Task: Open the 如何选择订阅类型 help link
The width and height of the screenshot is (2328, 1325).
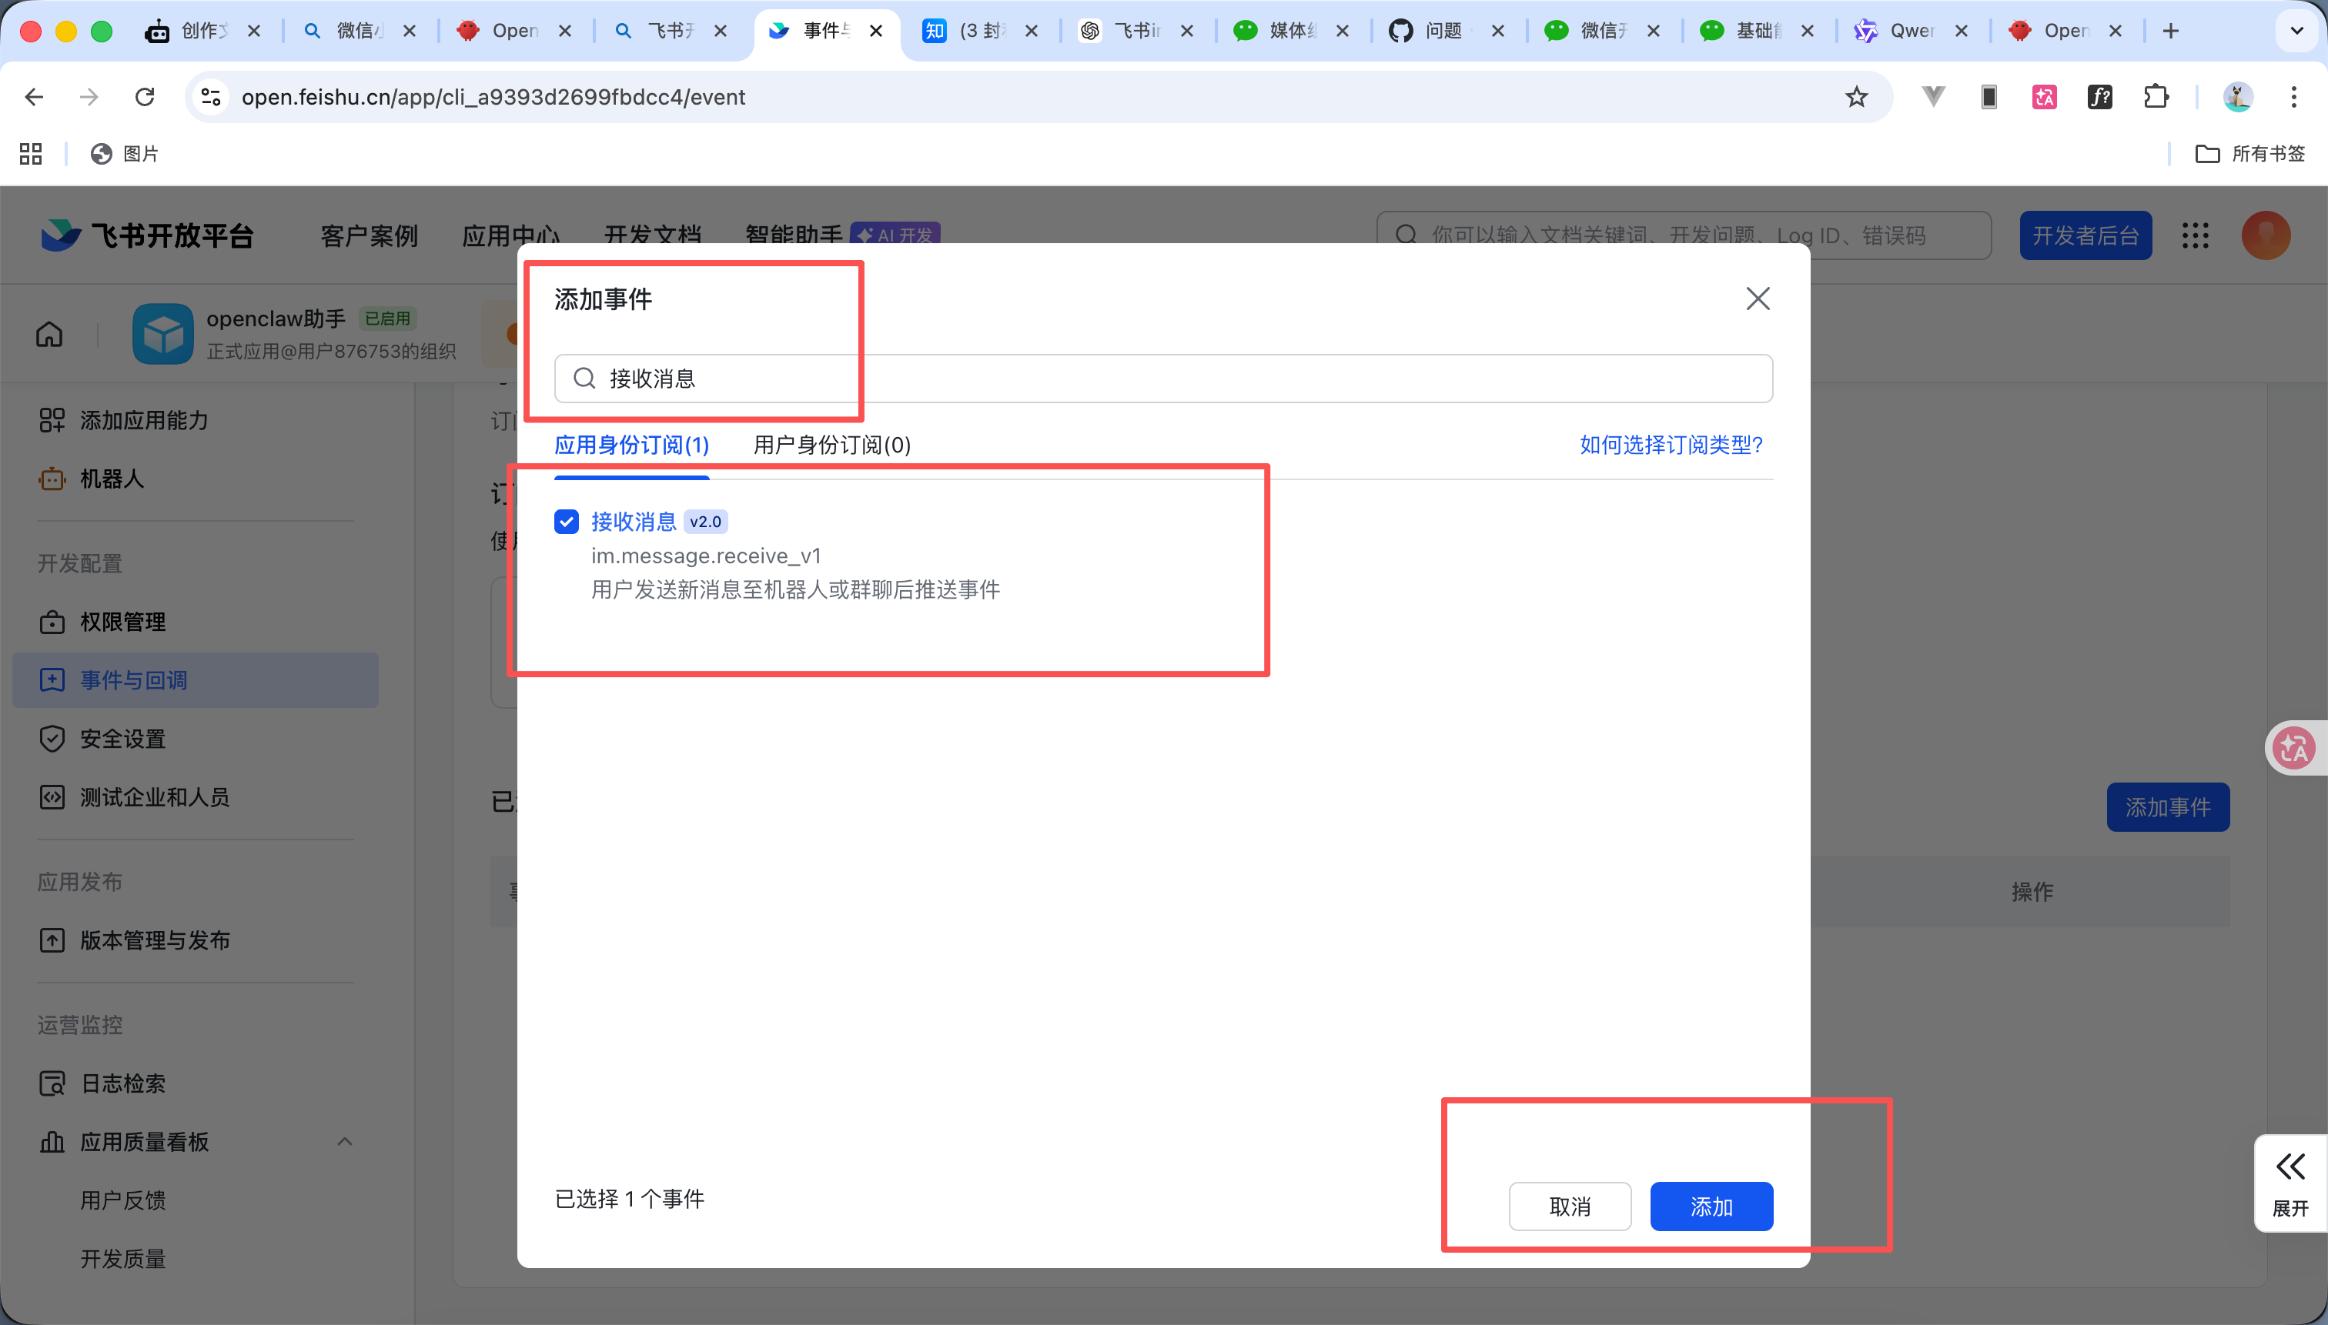Action: click(x=1670, y=445)
